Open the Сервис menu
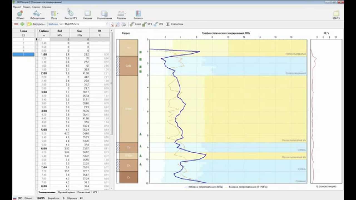Screen dimensions: 356x200 [36, 7]
